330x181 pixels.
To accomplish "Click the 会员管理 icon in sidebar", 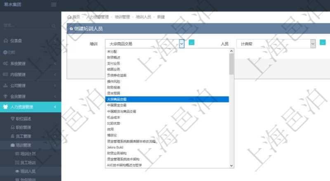I will click(x=5, y=96).
